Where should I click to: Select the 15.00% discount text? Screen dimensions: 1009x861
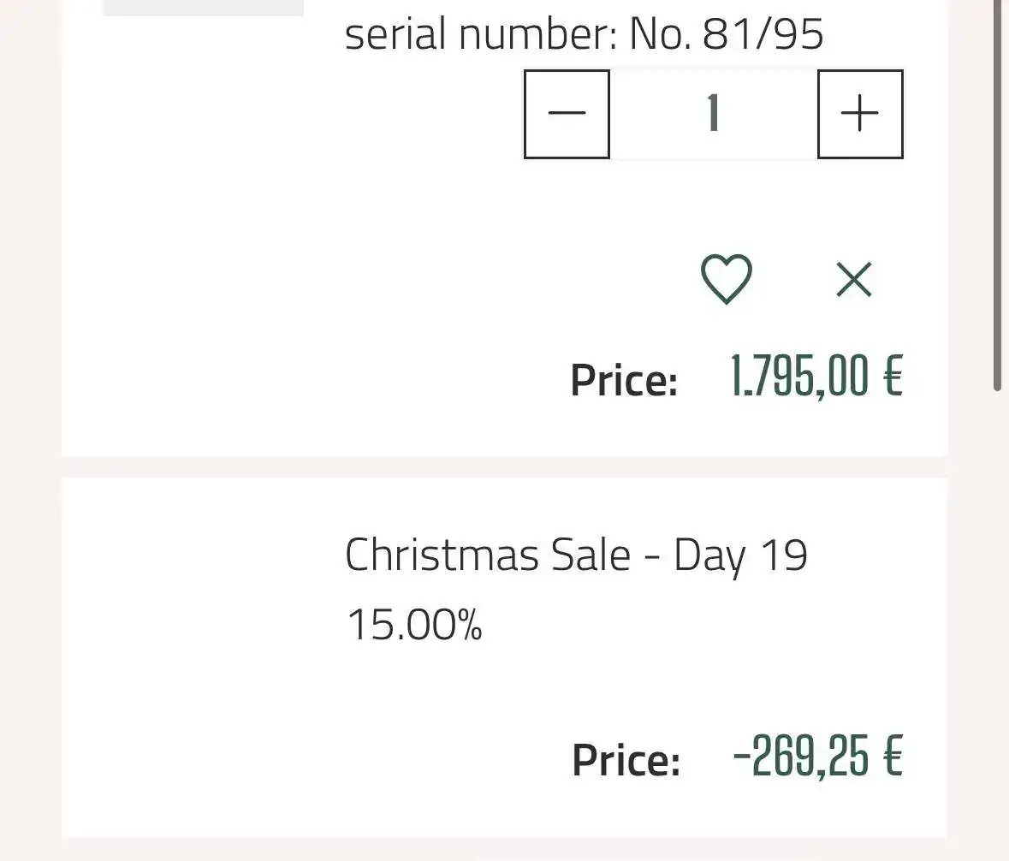[413, 624]
